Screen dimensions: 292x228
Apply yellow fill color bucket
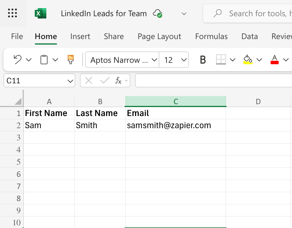pos(248,60)
